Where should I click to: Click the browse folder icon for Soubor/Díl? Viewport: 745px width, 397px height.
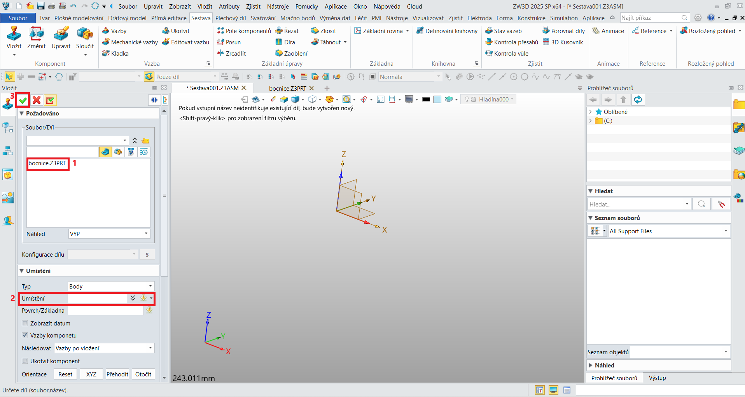(145, 141)
